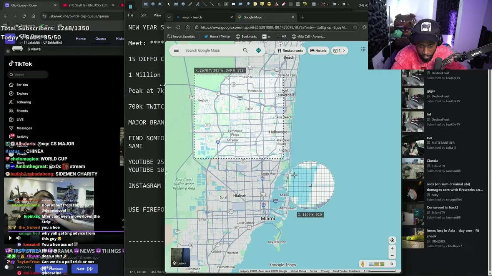
Task: Show your location on the map
Action: point(392,240)
